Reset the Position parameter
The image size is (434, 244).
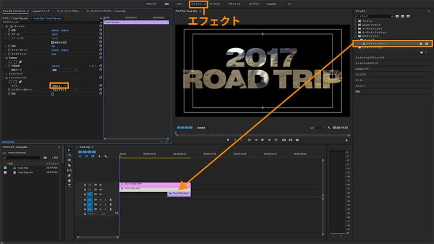[x=100, y=30]
